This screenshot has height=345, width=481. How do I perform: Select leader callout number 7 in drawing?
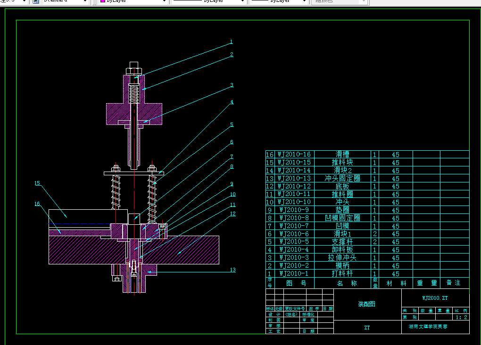232,156
